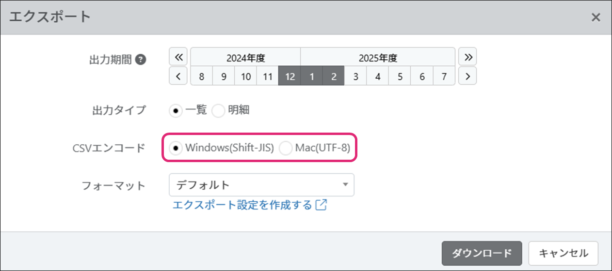Click the 2025年度 year header
Viewport: 612px width, 271px height.
(x=378, y=58)
